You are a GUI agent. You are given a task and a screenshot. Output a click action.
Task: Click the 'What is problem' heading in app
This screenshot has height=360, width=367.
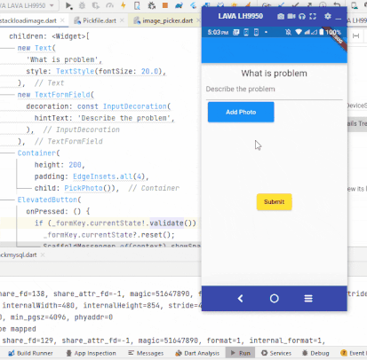[x=274, y=74]
